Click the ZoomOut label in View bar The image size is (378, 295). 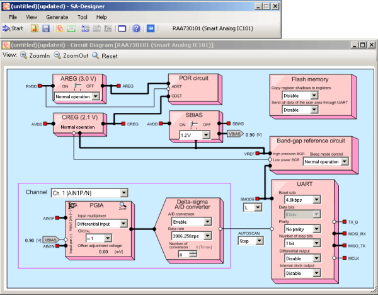[x=76, y=55]
